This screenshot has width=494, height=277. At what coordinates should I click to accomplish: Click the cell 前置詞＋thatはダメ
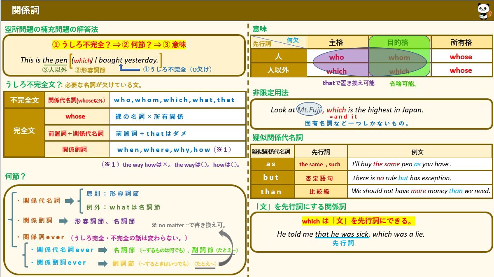click(x=177, y=133)
